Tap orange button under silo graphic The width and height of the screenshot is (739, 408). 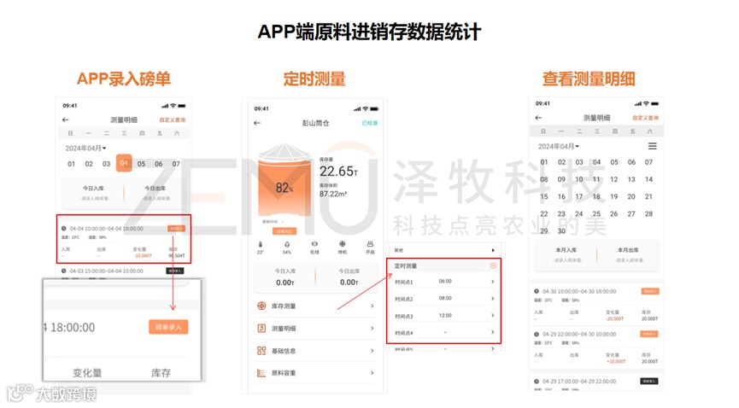click(284, 230)
